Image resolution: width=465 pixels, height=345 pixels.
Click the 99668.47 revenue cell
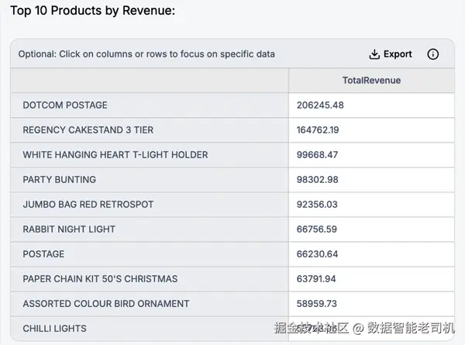[318, 155]
